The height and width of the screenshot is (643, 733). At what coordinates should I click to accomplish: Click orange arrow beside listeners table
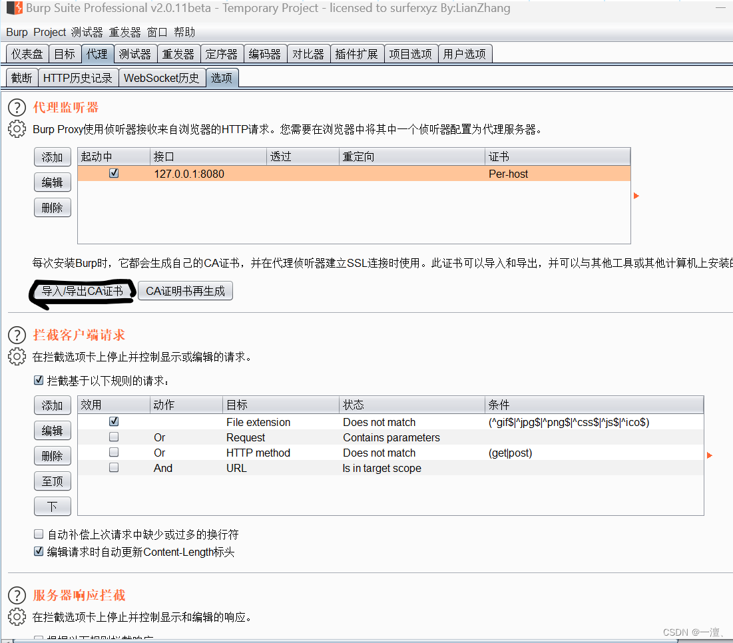636,196
